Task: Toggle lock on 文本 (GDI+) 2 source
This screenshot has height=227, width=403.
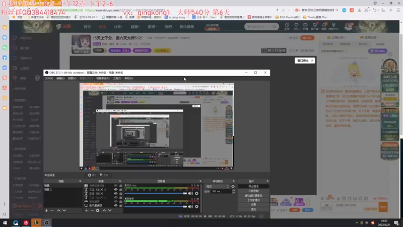Action: point(120,197)
